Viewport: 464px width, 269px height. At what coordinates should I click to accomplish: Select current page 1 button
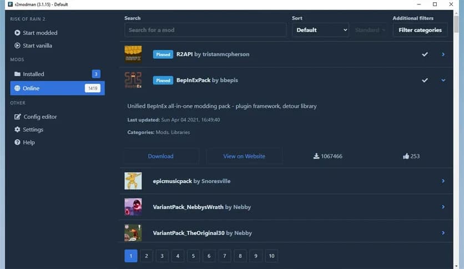coord(131,256)
